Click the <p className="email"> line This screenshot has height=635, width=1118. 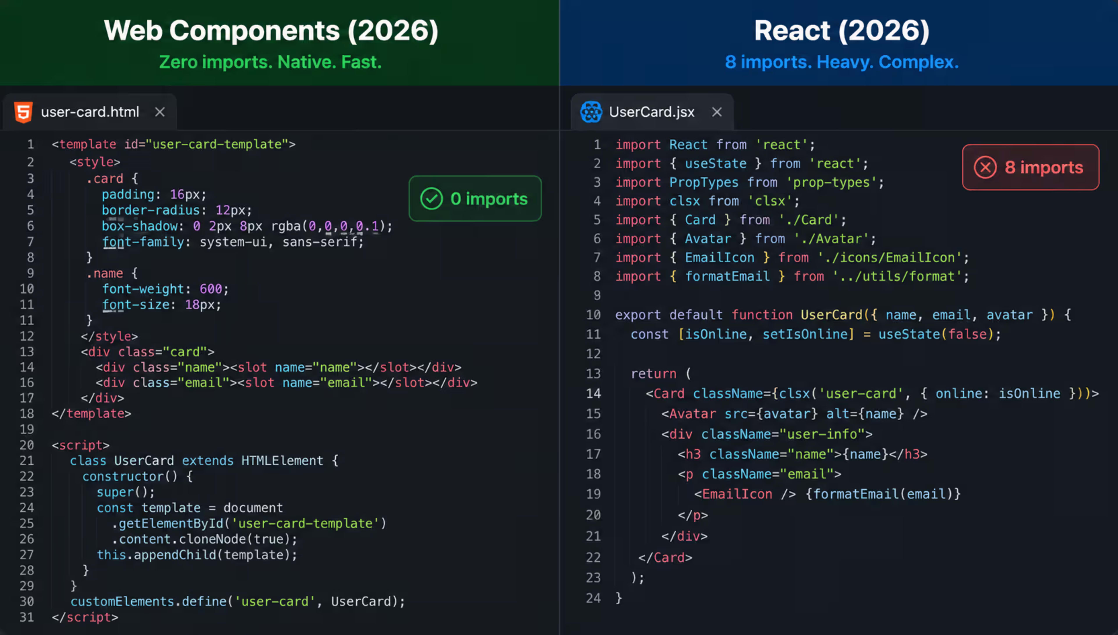[x=760, y=474]
